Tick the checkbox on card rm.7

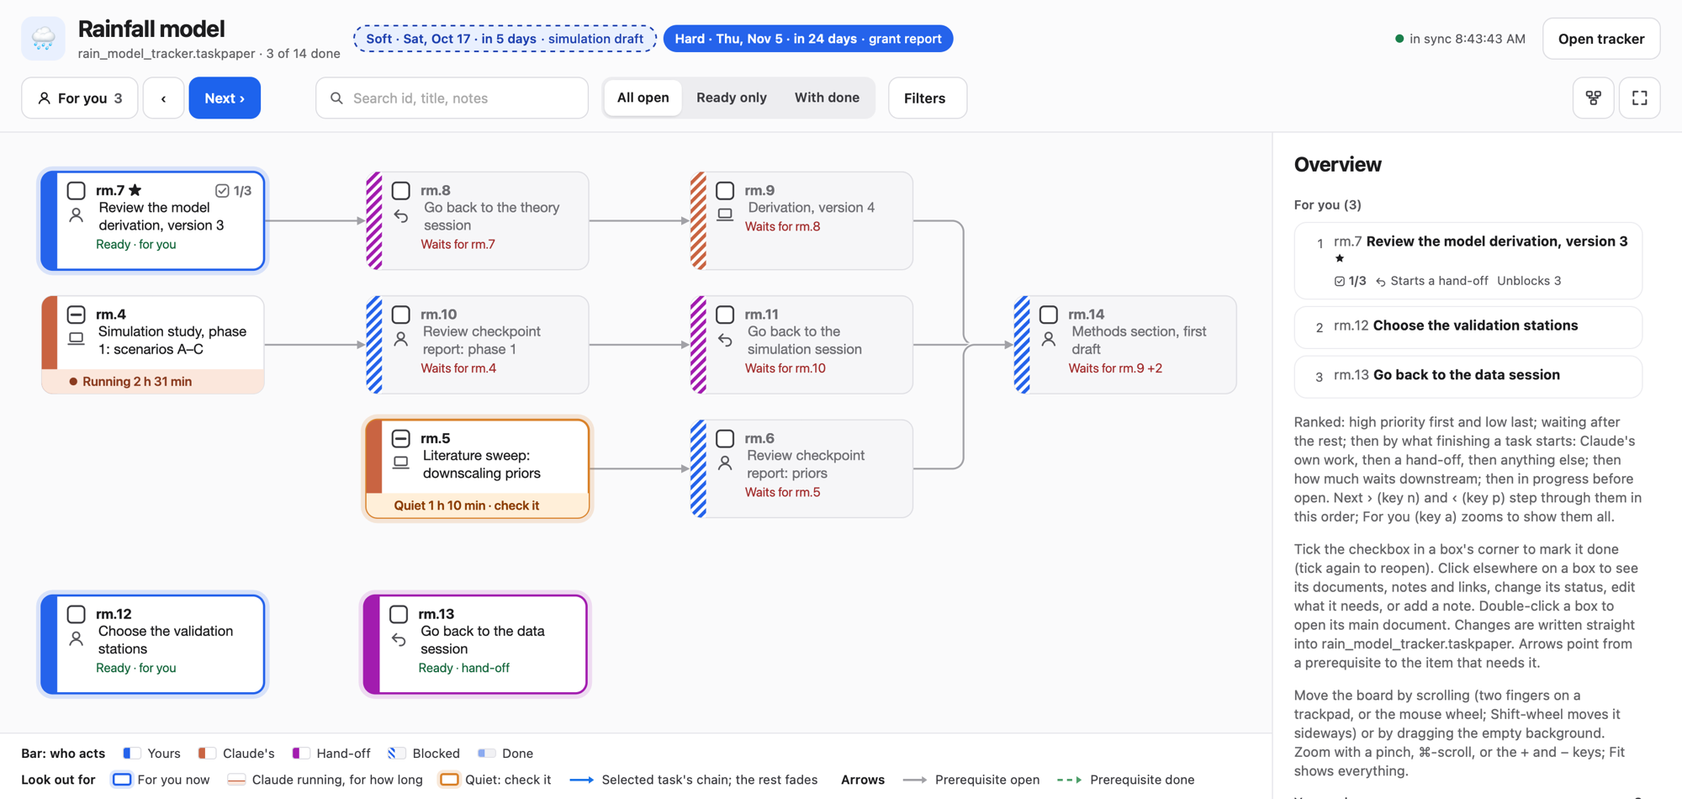pos(77,191)
